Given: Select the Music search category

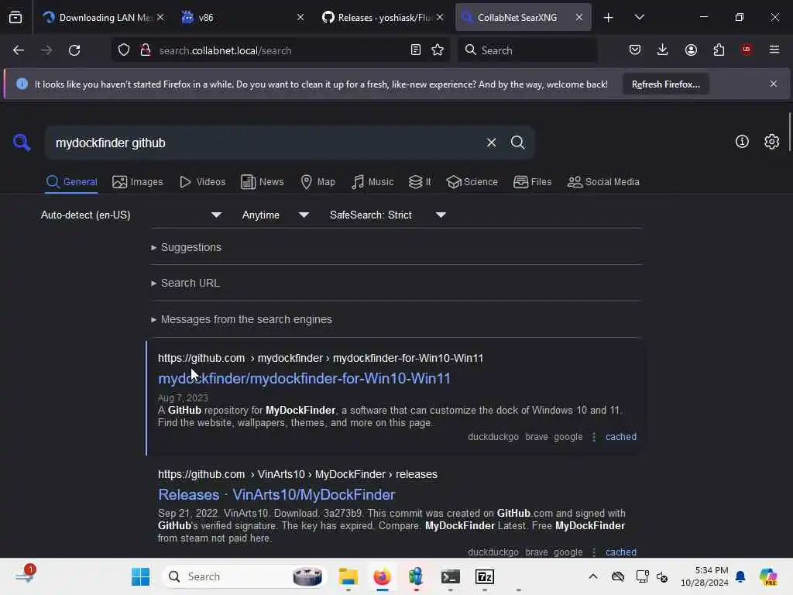Looking at the screenshot, I should coord(372,182).
